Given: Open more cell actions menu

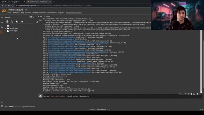Looking at the screenshot, I should [x=200, y=94].
